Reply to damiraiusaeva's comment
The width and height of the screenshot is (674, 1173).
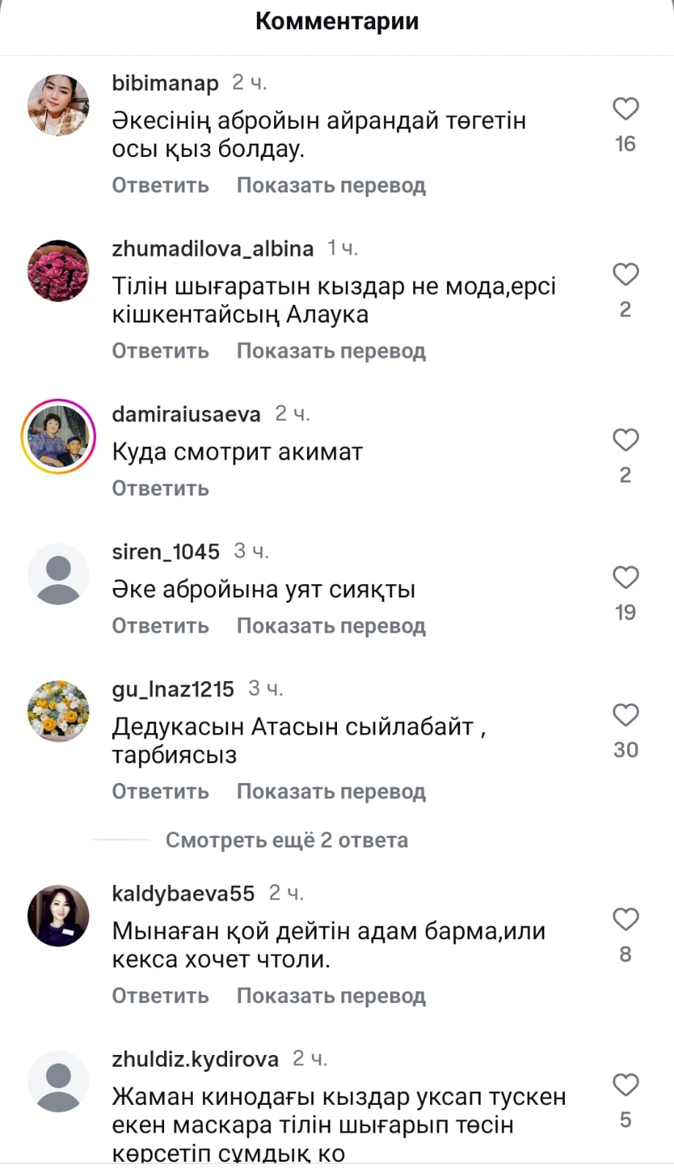coord(160,488)
